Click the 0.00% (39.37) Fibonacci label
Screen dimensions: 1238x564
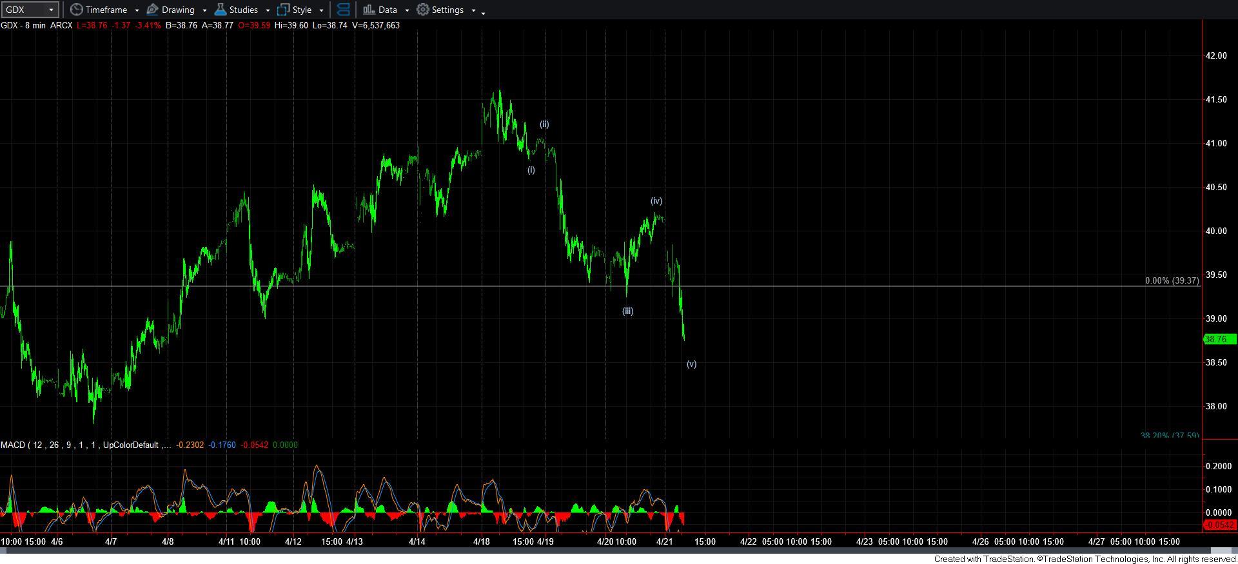coord(1172,280)
